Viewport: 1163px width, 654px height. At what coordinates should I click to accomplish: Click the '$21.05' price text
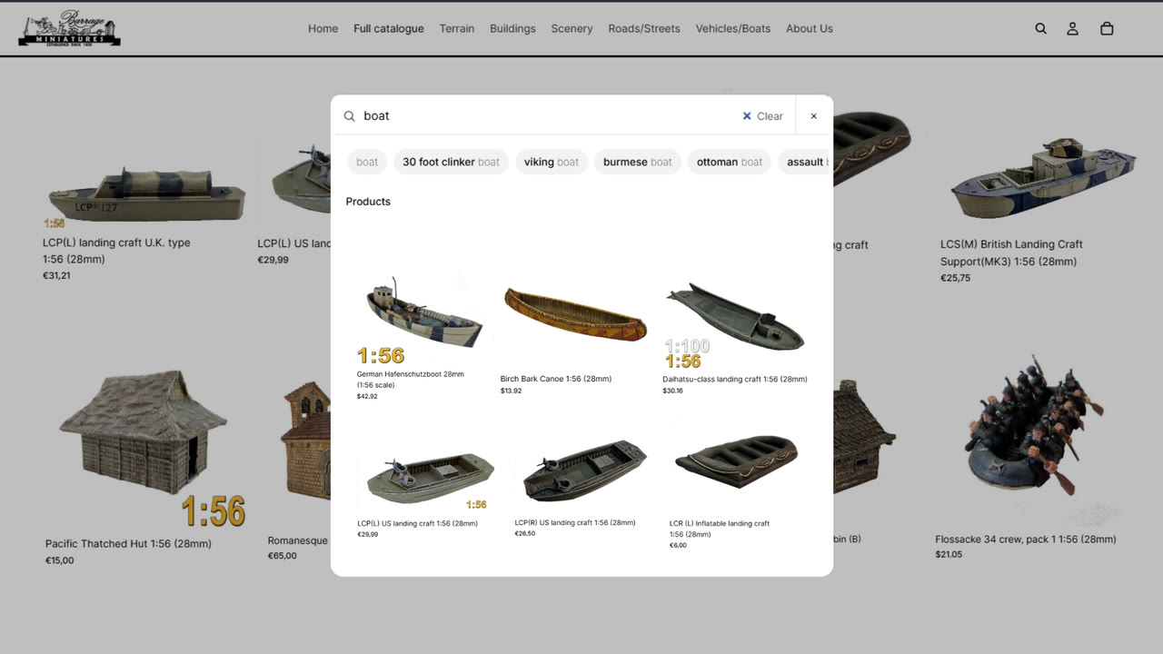[949, 554]
